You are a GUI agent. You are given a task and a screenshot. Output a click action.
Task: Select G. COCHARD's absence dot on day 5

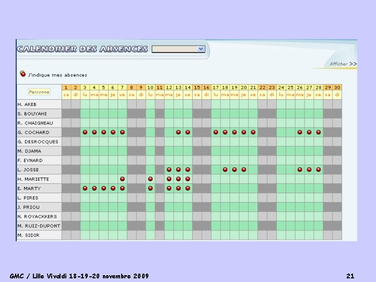pyautogui.click(x=103, y=132)
